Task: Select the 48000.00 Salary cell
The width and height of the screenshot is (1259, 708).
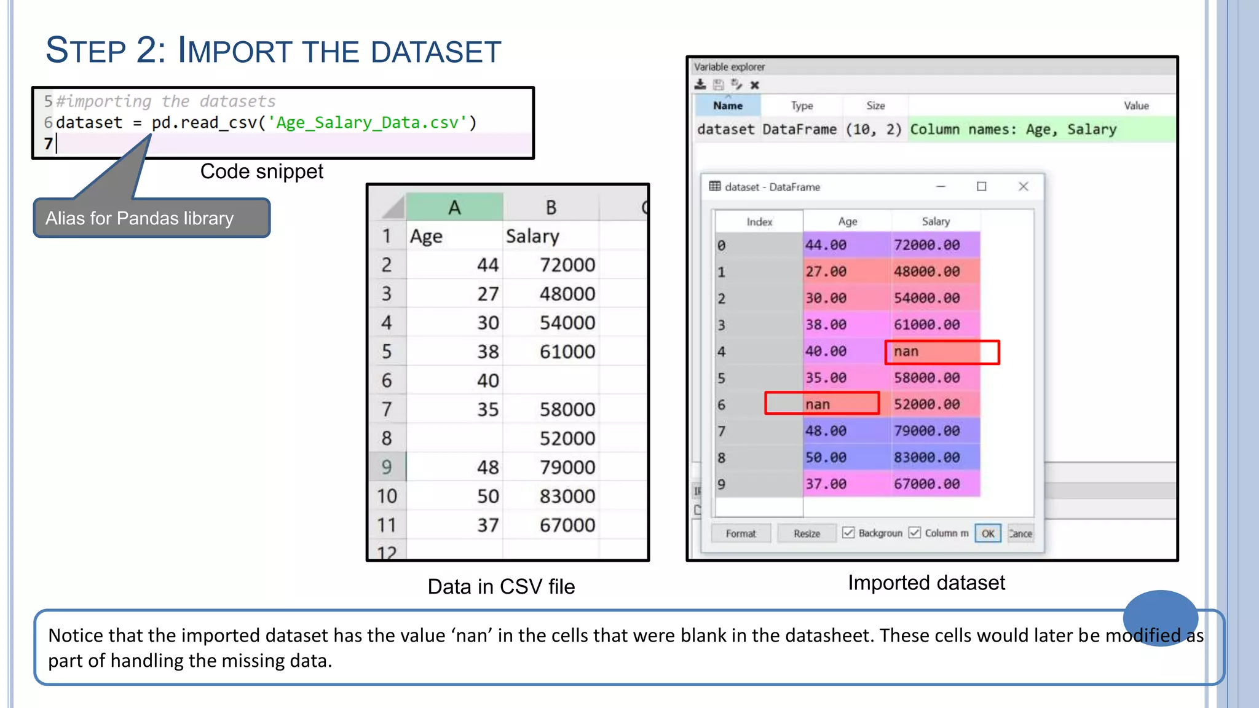Action: click(936, 271)
